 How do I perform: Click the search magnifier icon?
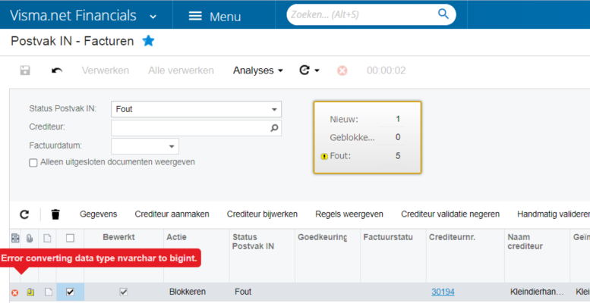pyautogui.click(x=443, y=14)
